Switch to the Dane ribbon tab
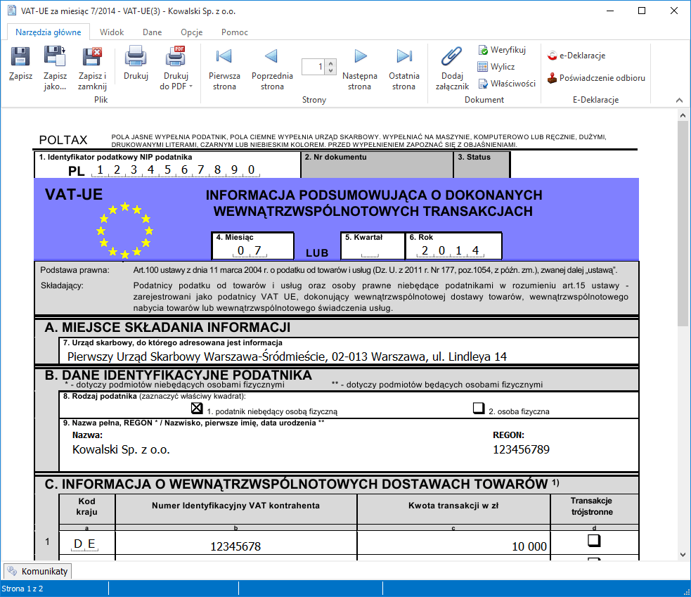The height and width of the screenshot is (597, 691). [x=152, y=32]
